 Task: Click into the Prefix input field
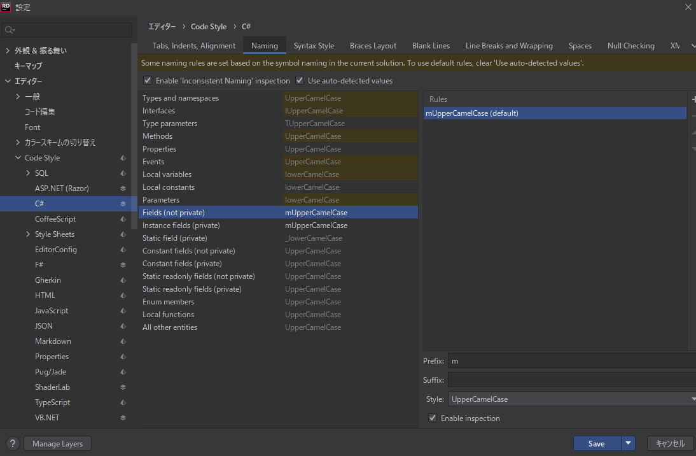pyautogui.click(x=571, y=361)
